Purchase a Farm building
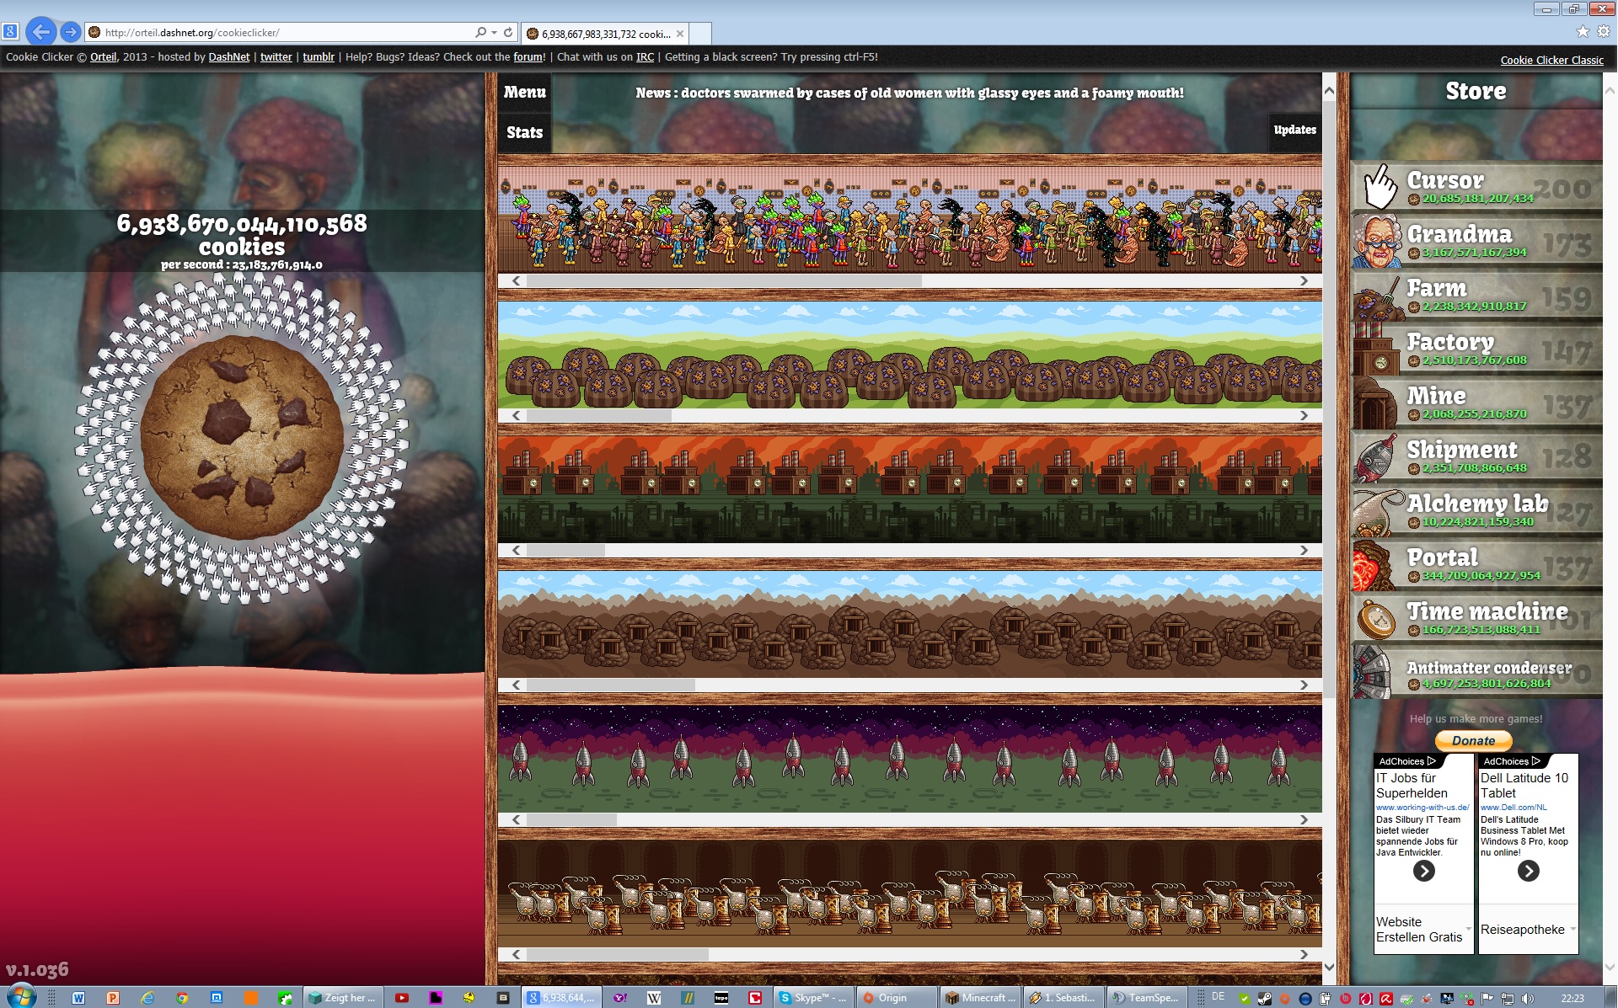The width and height of the screenshot is (1618, 1008). 1476,295
